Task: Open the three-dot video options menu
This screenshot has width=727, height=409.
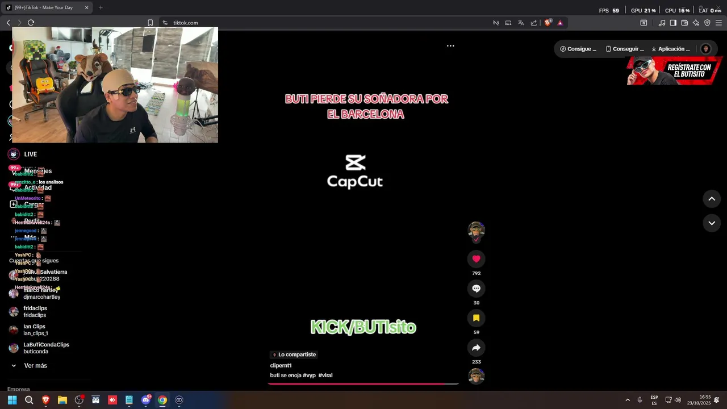Action: tap(450, 45)
